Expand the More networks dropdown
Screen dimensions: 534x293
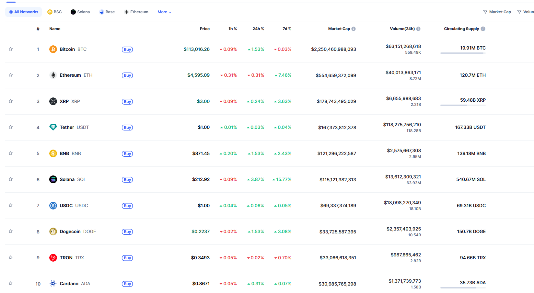(164, 12)
